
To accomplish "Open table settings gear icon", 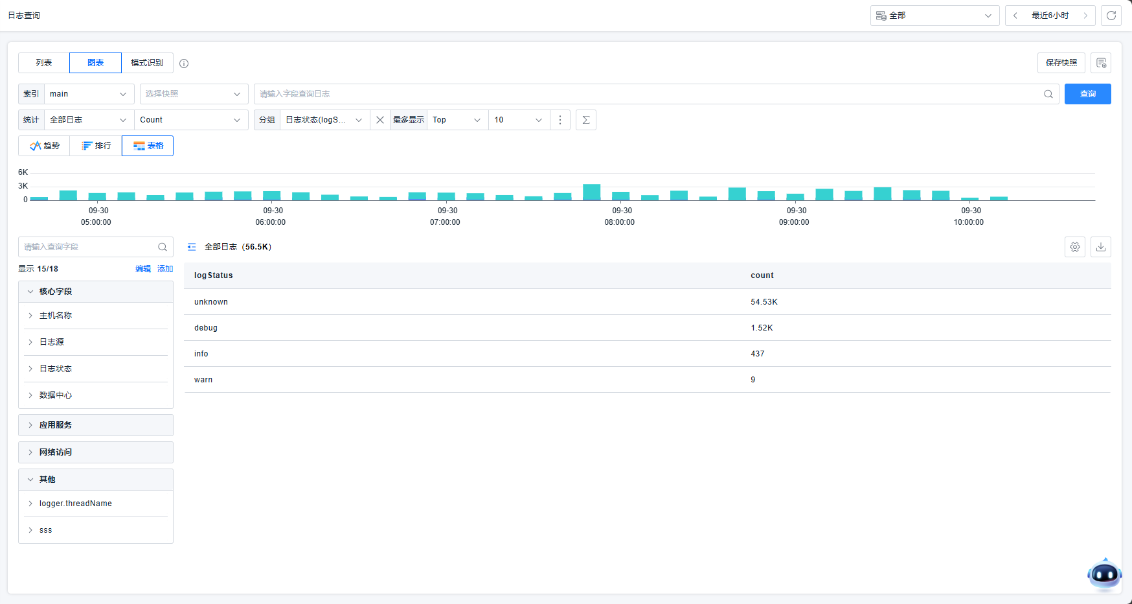I will click(1074, 247).
